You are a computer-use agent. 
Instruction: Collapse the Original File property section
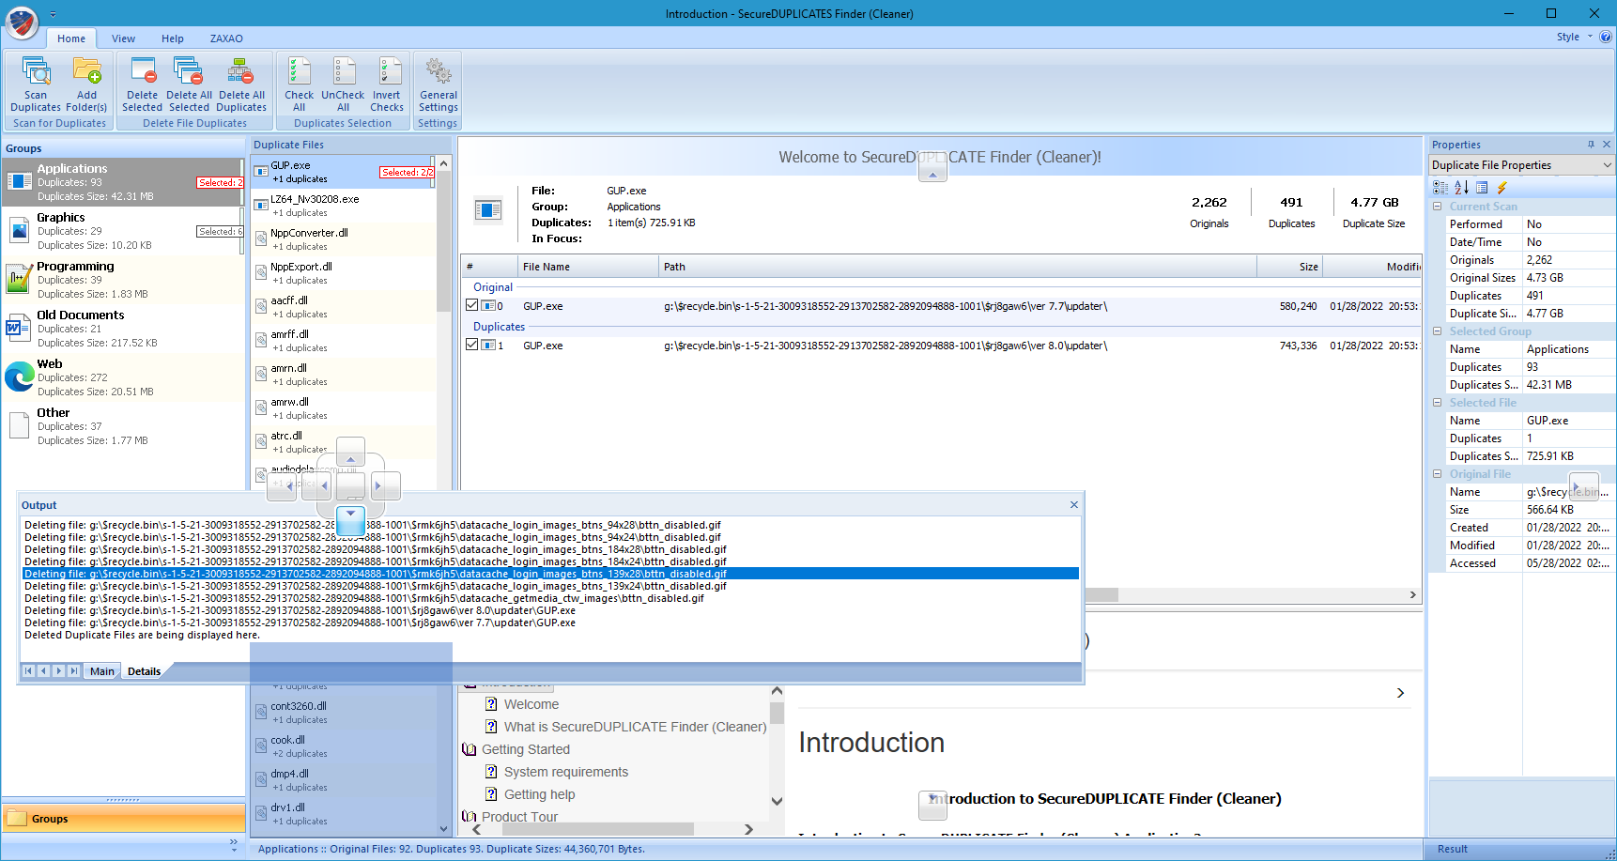pos(1437,474)
